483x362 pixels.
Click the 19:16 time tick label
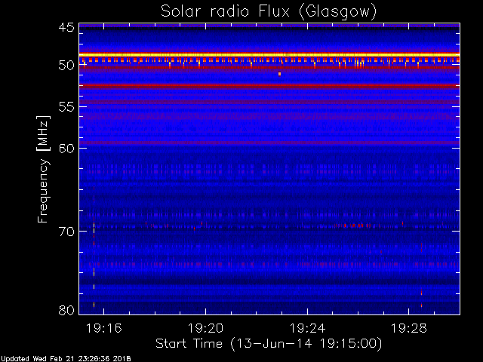click(x=104, y=328)
